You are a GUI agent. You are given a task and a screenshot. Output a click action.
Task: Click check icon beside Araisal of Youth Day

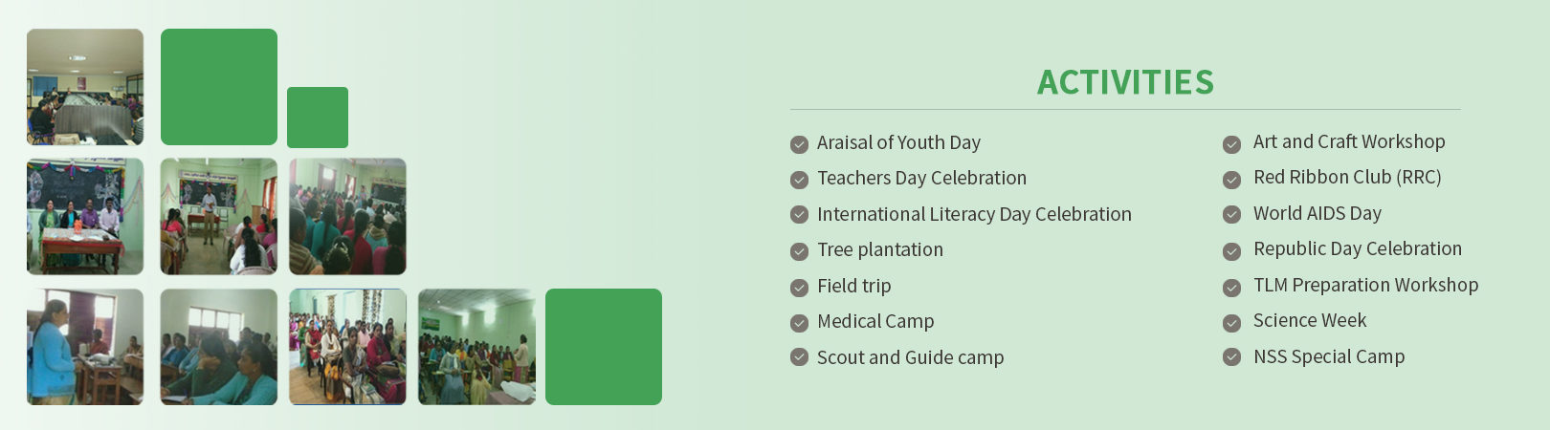click(799, 144)
